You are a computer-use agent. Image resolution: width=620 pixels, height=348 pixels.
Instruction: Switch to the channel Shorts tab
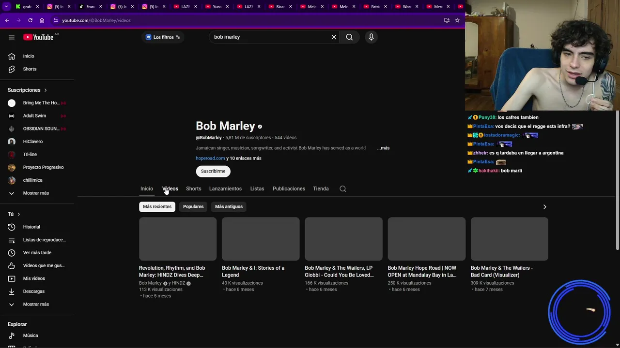[193, 189]
